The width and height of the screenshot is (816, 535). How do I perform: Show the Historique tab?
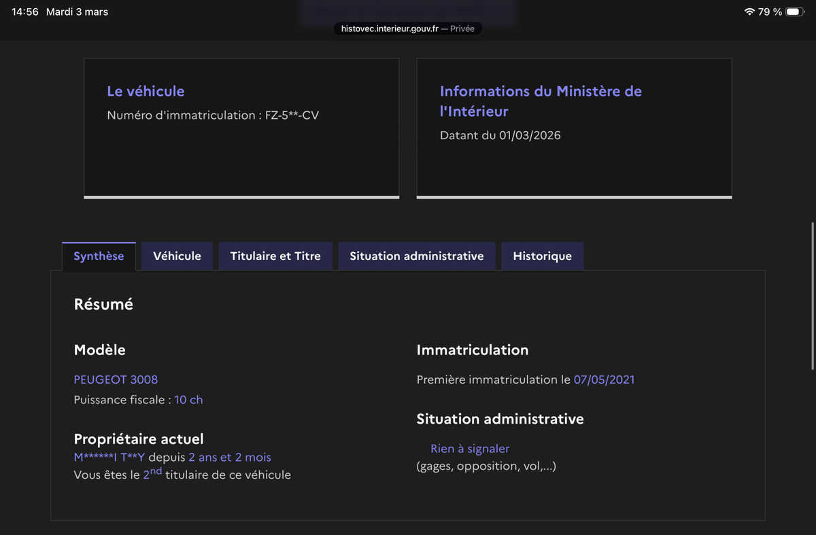pos(542,256)
